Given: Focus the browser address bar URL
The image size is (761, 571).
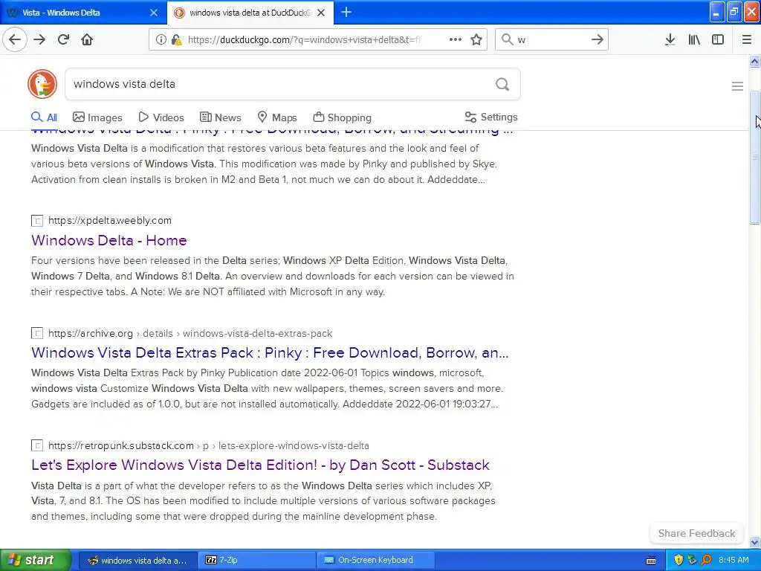Looking at the screenshot, I should point(304,39).
